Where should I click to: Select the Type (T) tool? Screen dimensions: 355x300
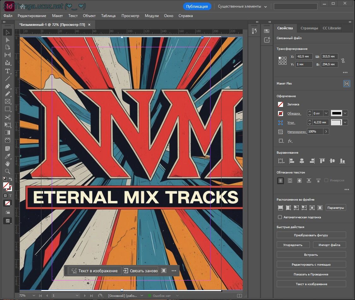[8, 71]
